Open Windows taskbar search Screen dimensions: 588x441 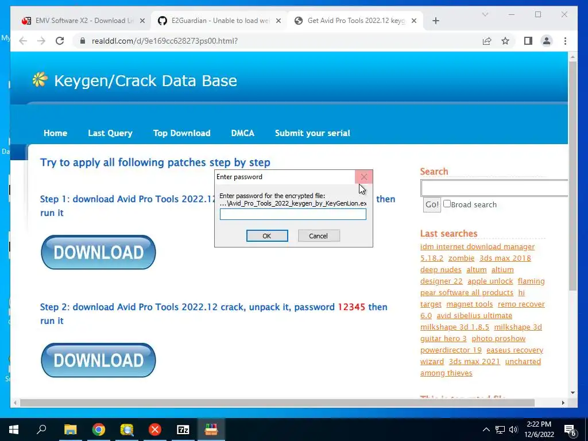[x=41, y=430]
